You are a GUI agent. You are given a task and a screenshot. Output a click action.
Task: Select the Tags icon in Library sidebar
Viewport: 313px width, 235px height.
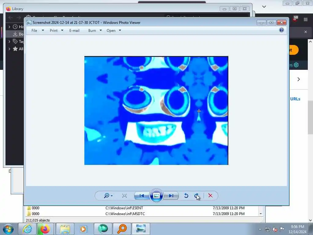(15, 41)
